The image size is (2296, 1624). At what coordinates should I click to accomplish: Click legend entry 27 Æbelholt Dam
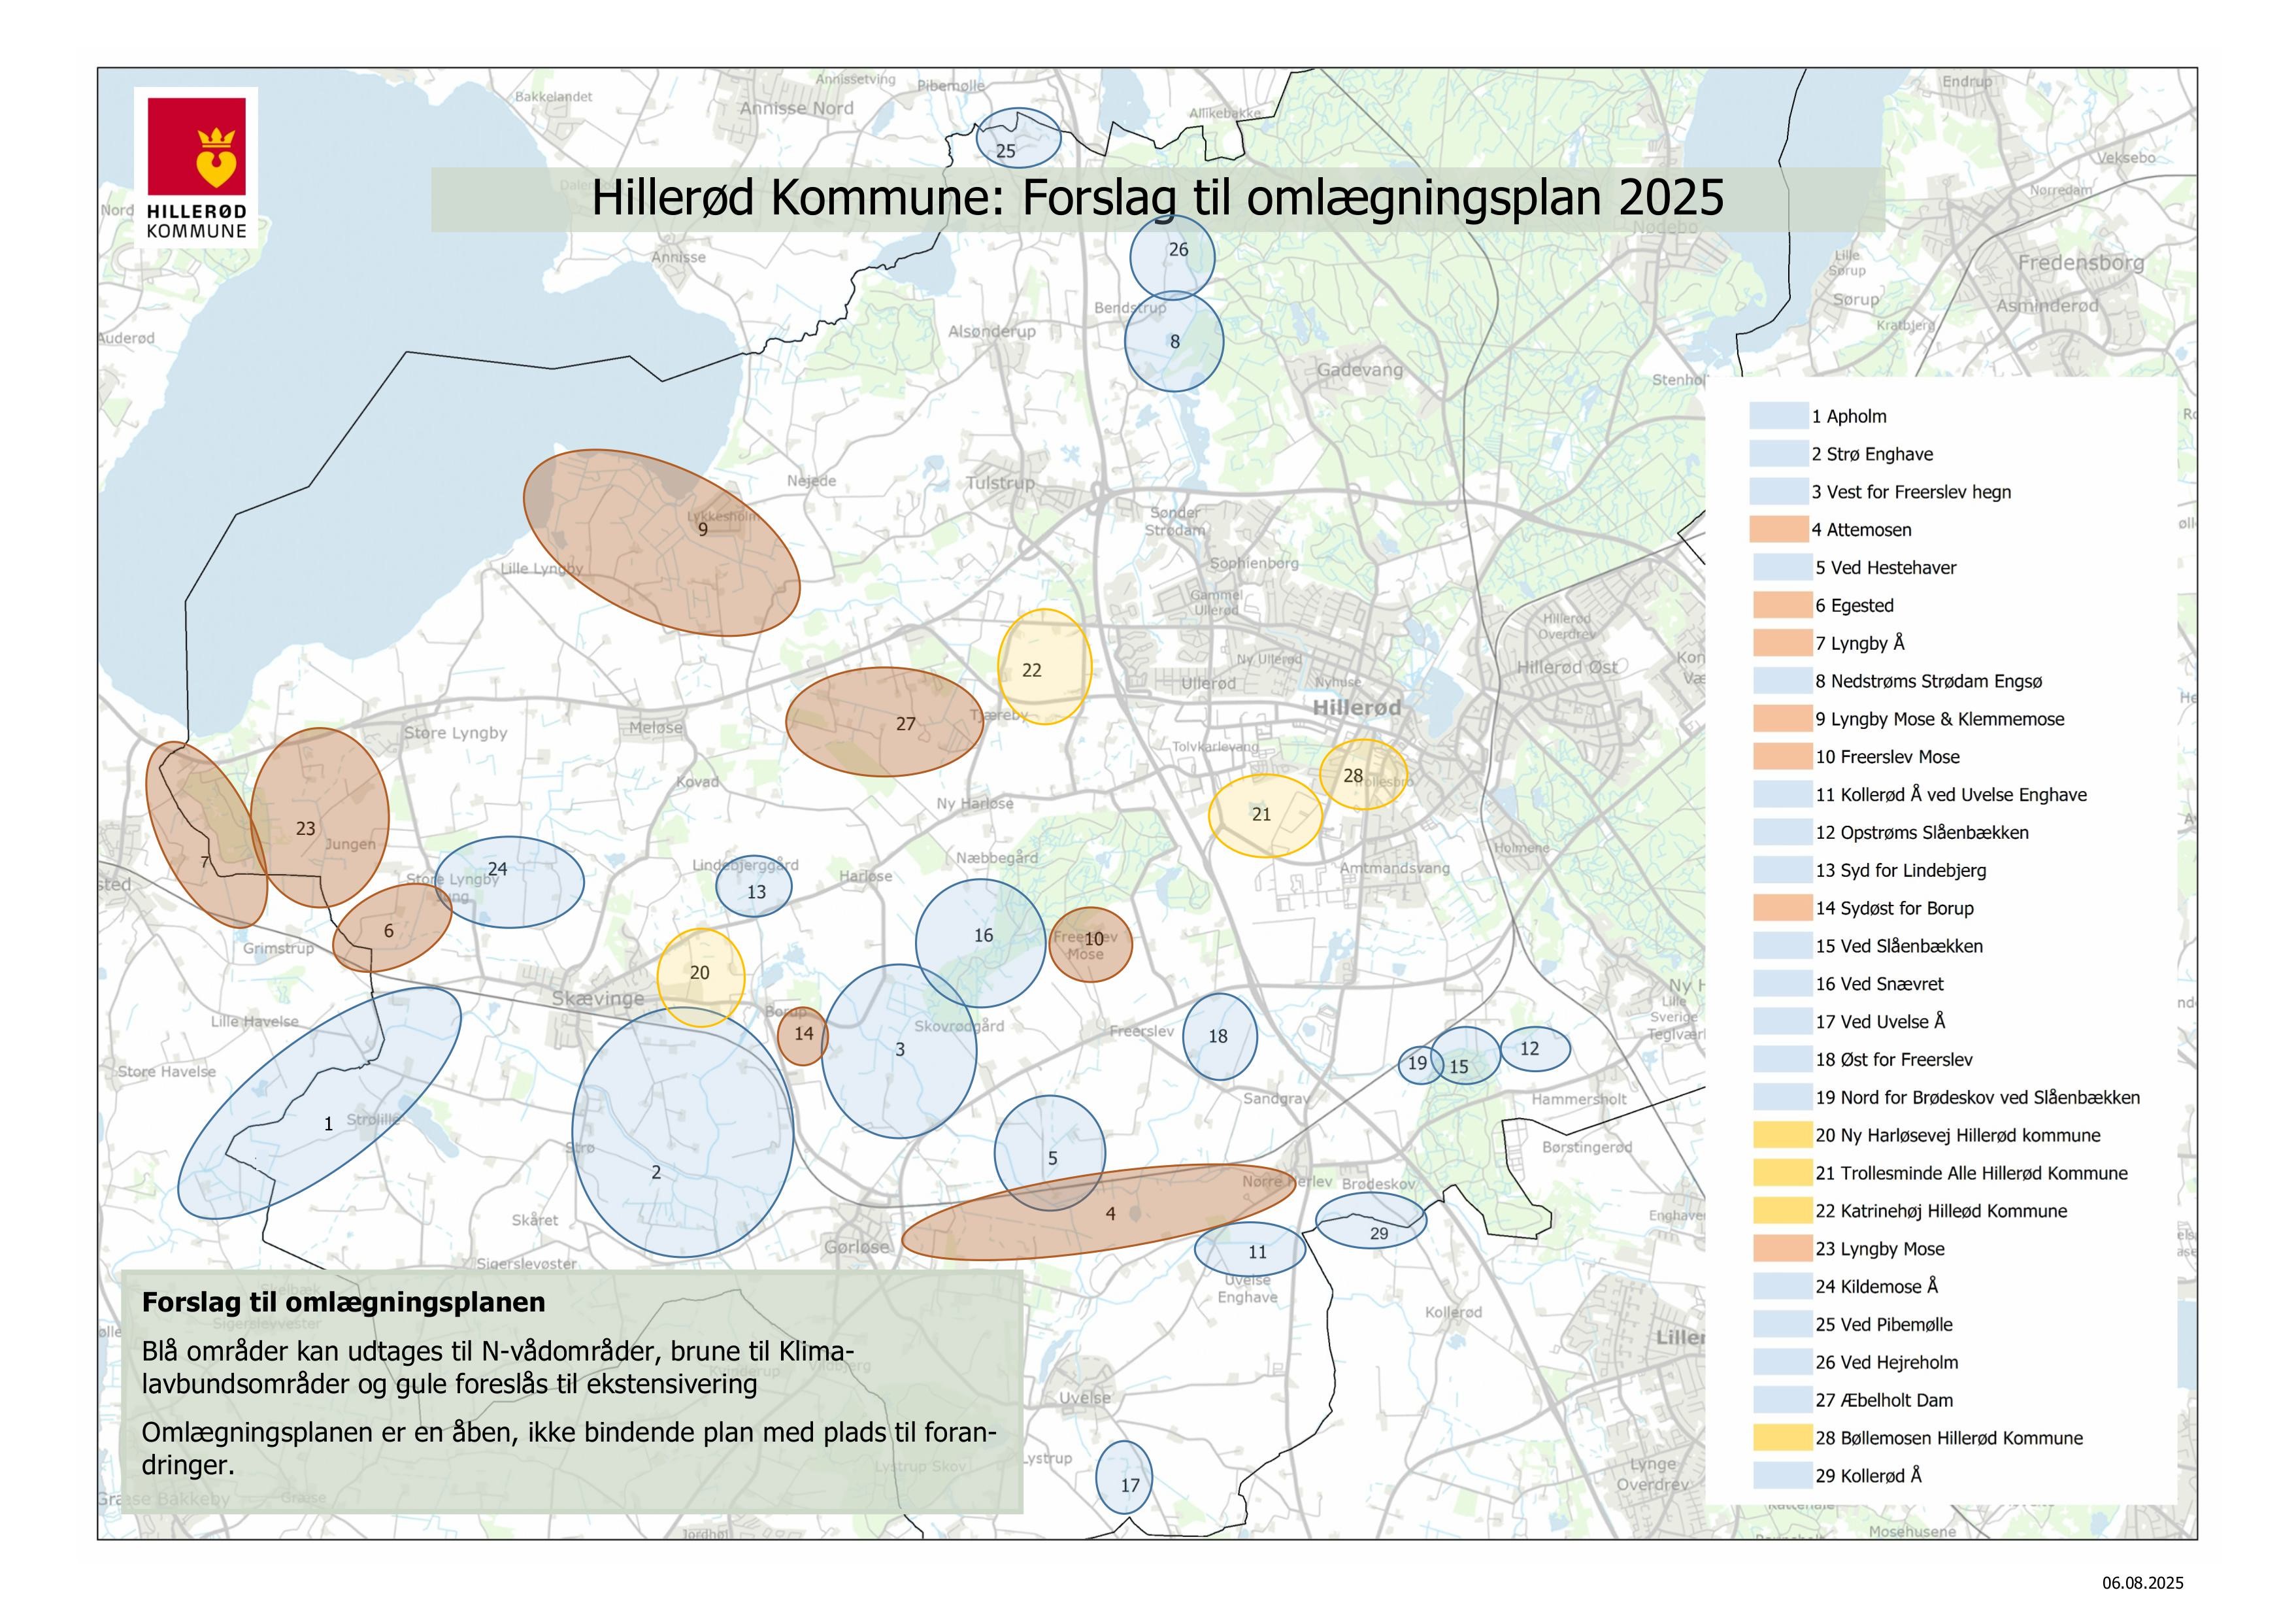1884,1400
